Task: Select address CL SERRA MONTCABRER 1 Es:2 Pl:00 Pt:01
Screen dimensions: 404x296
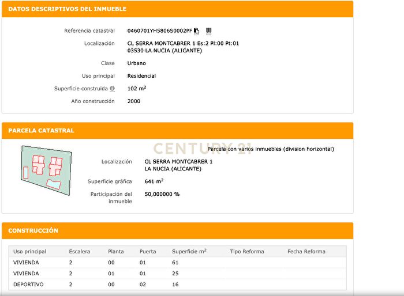Action: coord(183,43)
